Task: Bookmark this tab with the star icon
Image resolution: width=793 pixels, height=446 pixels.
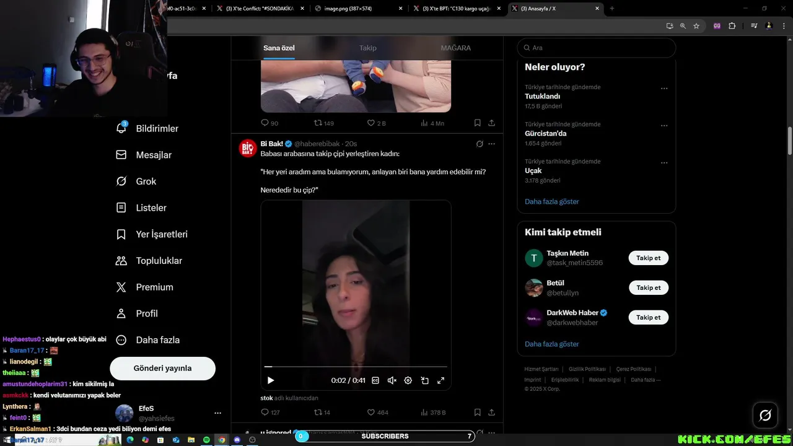Action: (x=696, y=26)
